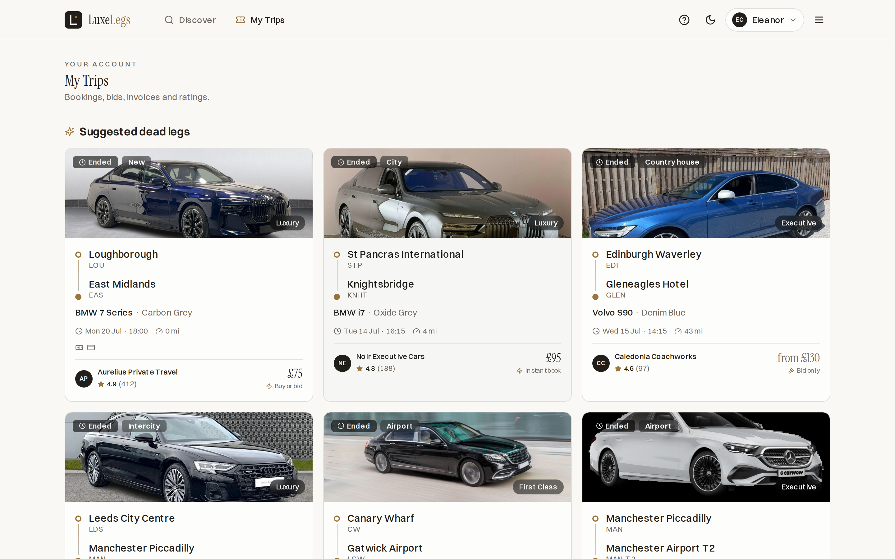Click the sparkle icon beside Suggested dead legs
The image size is (895, 559).
coord(70,132)
